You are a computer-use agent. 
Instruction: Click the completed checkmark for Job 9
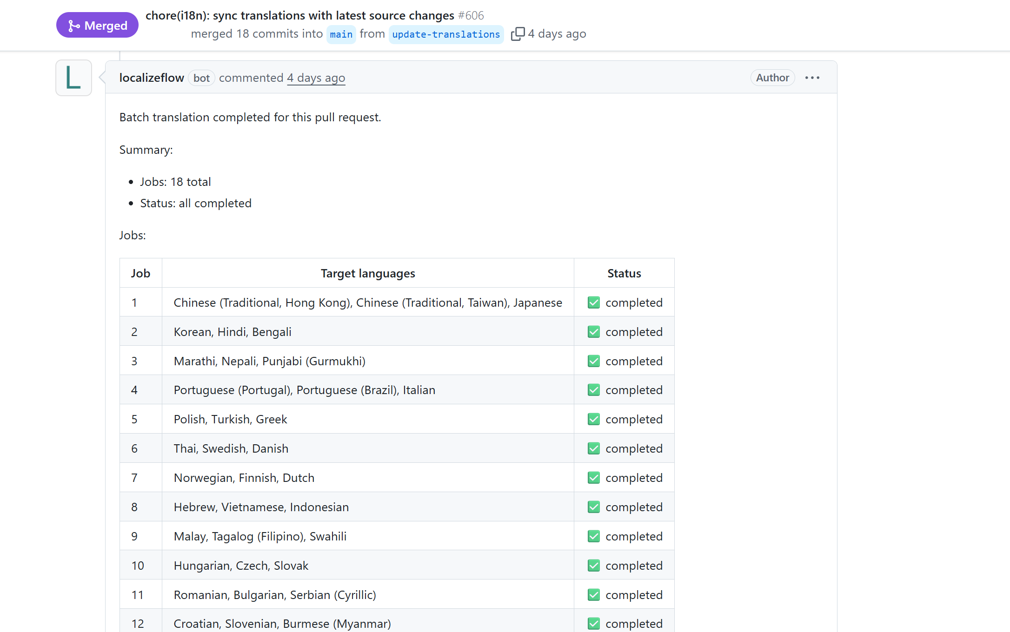point(594,536)
